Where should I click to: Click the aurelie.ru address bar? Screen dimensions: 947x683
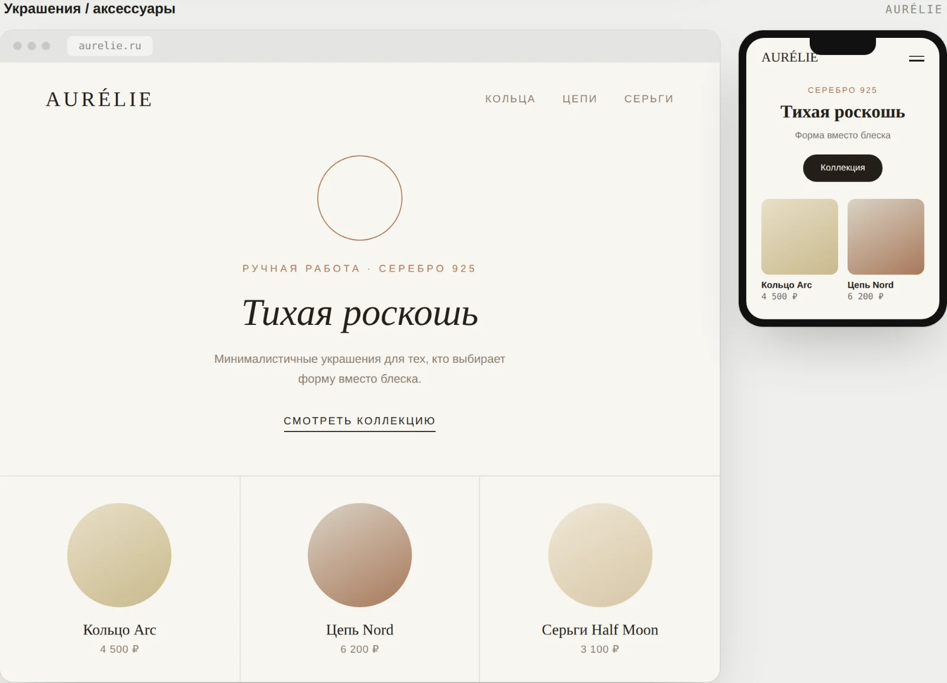pos(110,46)
